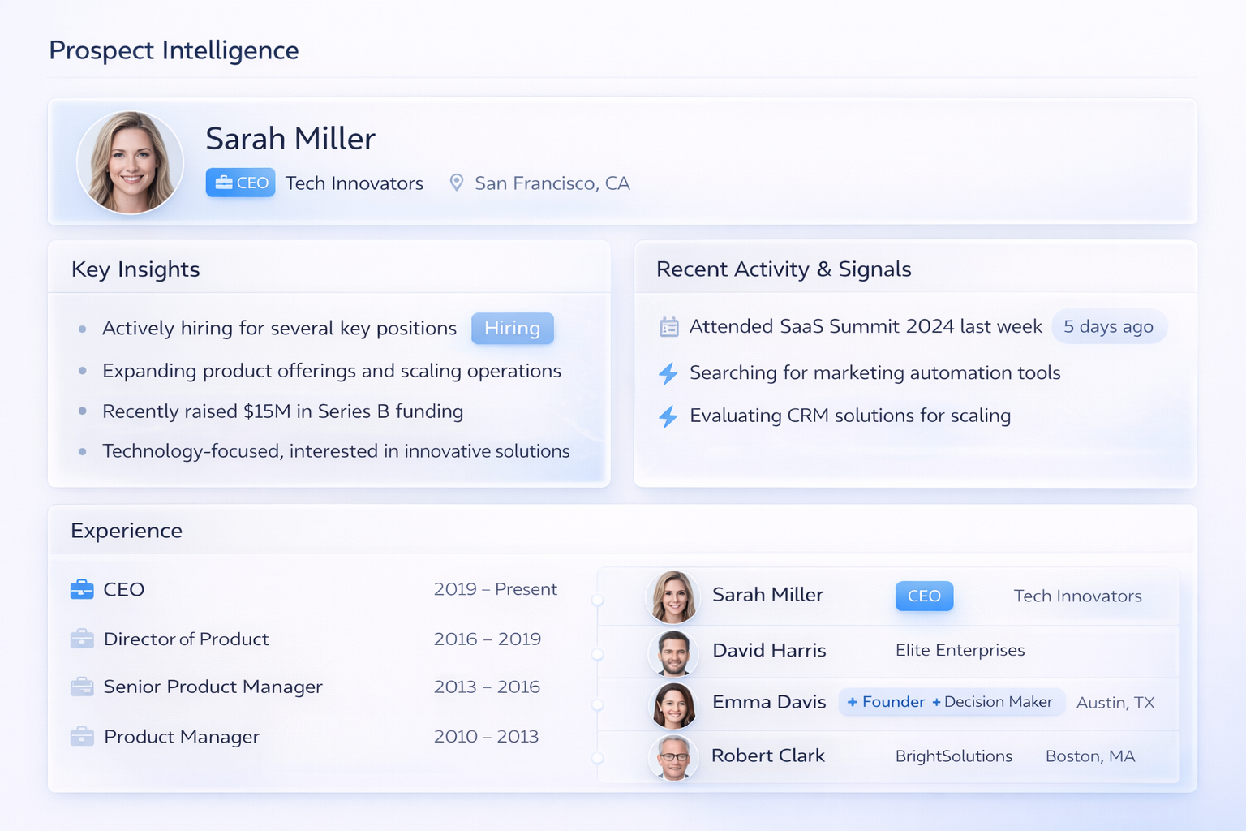
Task: Select David Harris from the contacts list
Action: click(x=769, y=650)
